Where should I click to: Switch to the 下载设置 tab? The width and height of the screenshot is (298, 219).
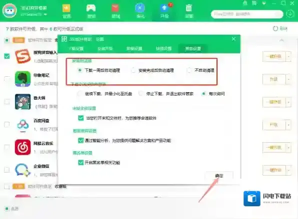(x=76, y=48)
